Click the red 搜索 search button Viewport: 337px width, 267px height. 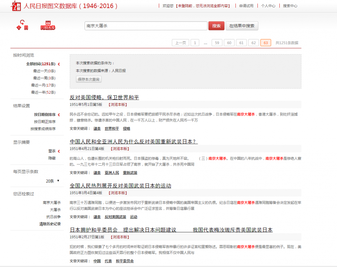[216, 26]
